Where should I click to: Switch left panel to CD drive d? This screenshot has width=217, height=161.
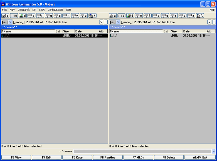click(23, 16)
